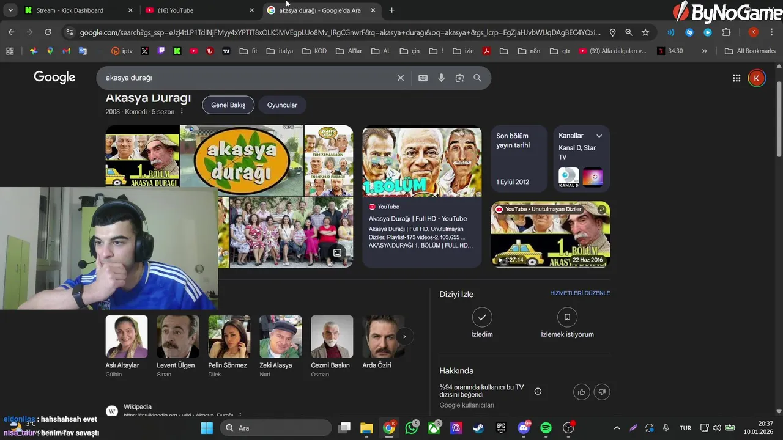Open Chrome apps grid in bookmarks bar
Screen dimensions: 783x440
click(10, 51)
